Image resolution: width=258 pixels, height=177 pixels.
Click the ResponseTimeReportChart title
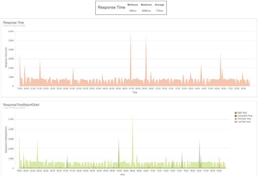coord(21,104)
